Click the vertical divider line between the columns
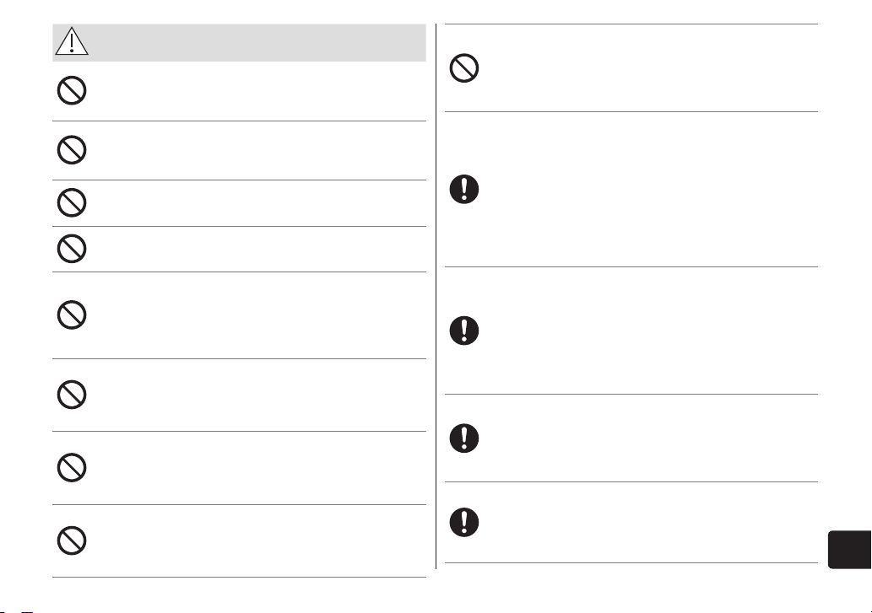This screenshot has width=872, height=613. pyautogui.click(x=436, y=297)
